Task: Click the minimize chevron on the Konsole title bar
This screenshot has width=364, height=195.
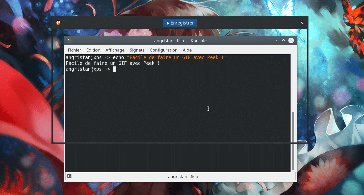Action: [x=276, y=40]
